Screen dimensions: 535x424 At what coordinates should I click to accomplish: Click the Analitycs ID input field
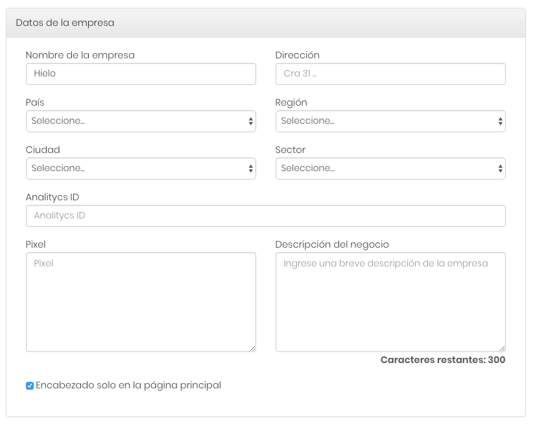(266, 216)
